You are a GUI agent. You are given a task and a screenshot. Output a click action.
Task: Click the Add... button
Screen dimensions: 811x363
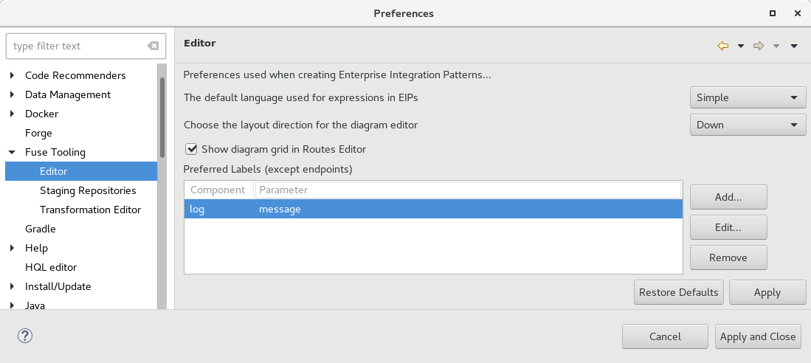728,197
